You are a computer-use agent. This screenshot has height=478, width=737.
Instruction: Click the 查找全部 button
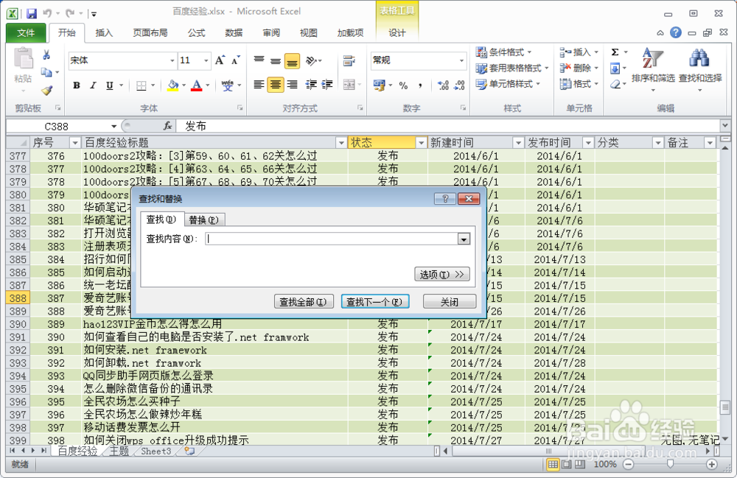point(303,302)
